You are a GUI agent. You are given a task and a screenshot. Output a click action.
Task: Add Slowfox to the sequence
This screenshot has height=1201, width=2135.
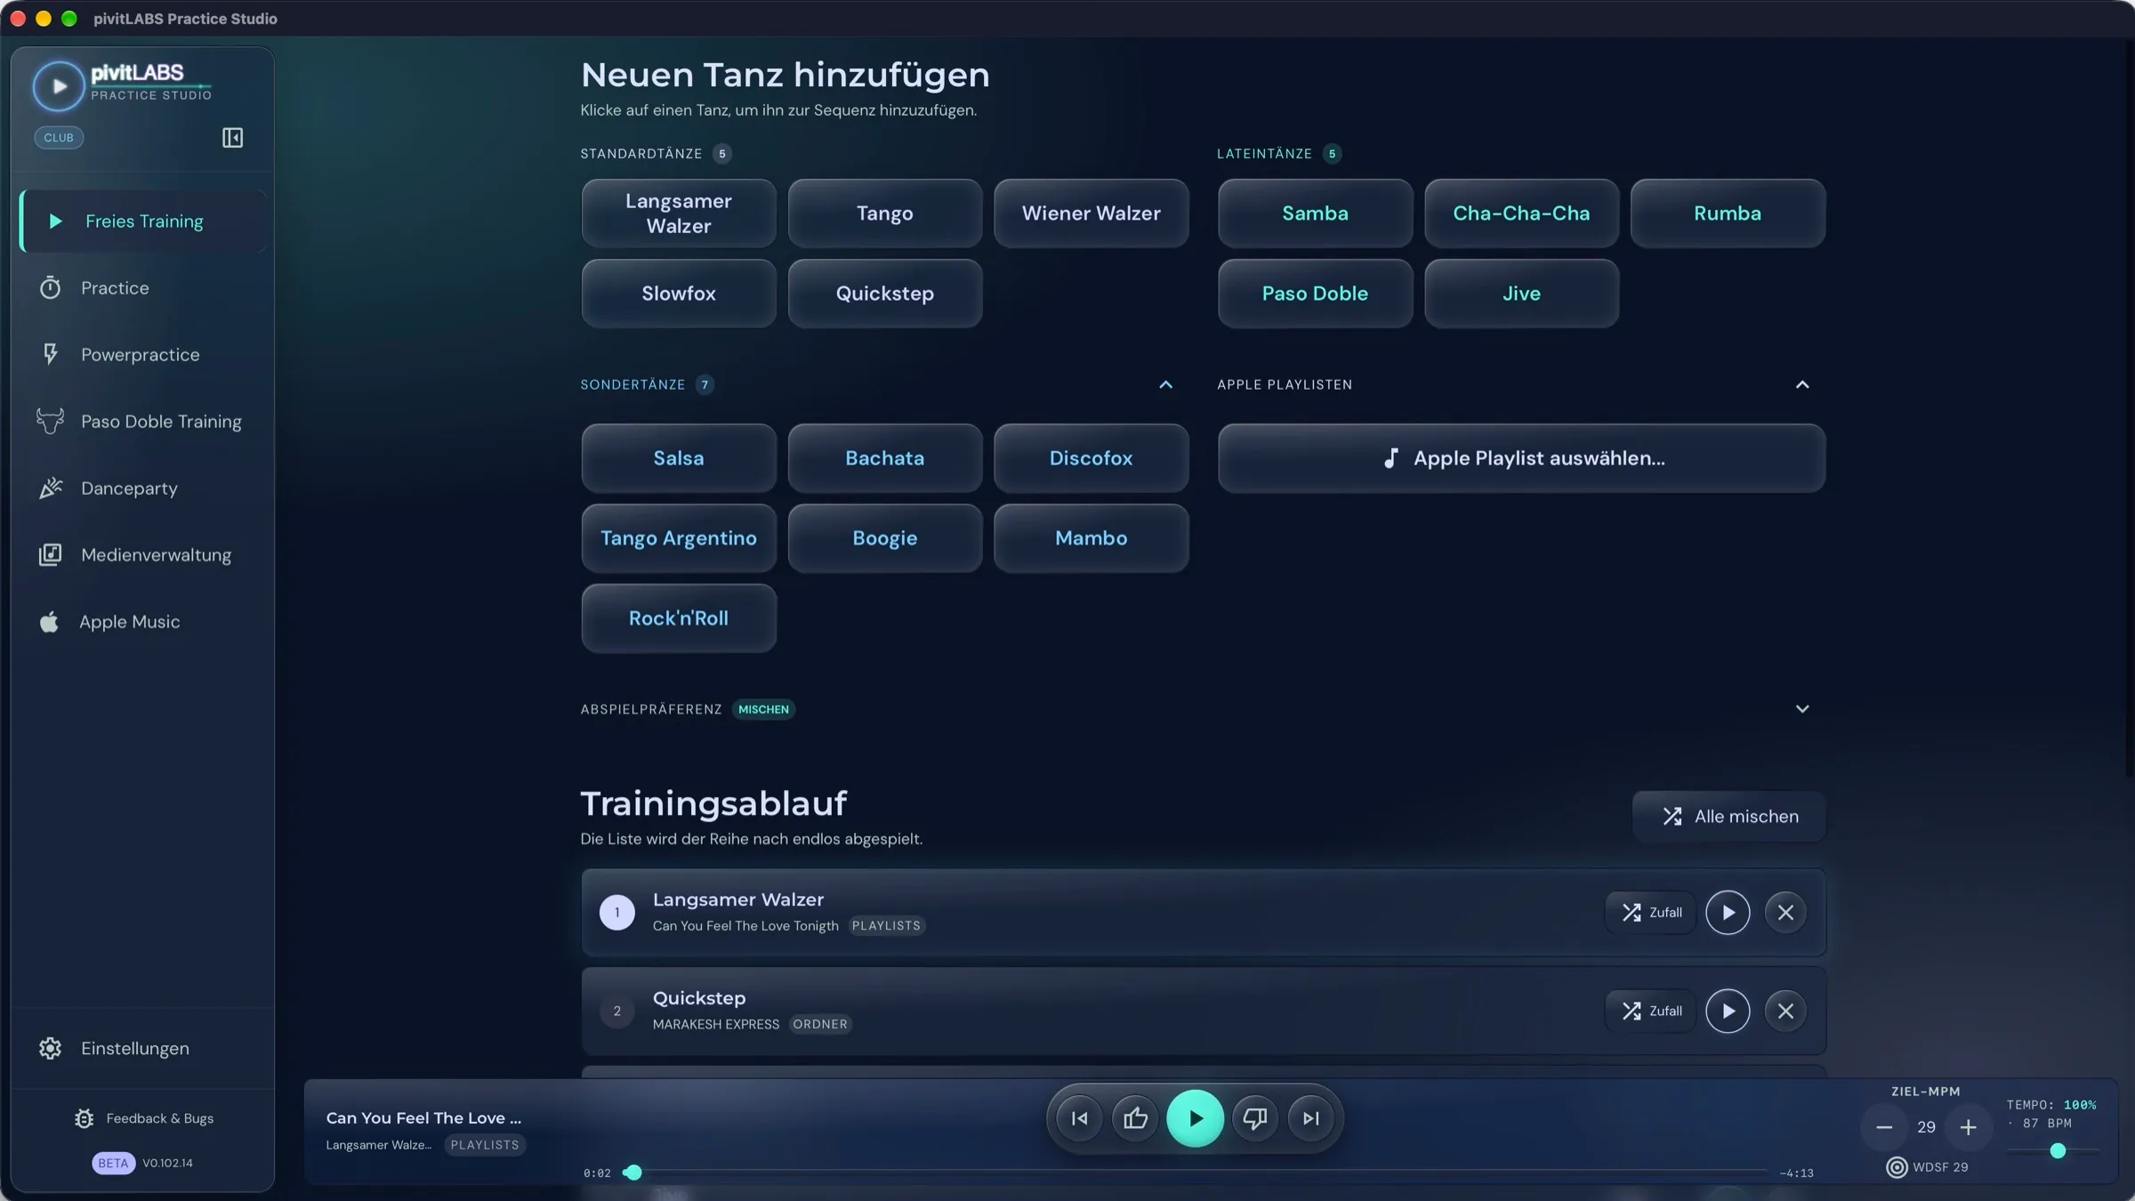[x=679, y=294]
